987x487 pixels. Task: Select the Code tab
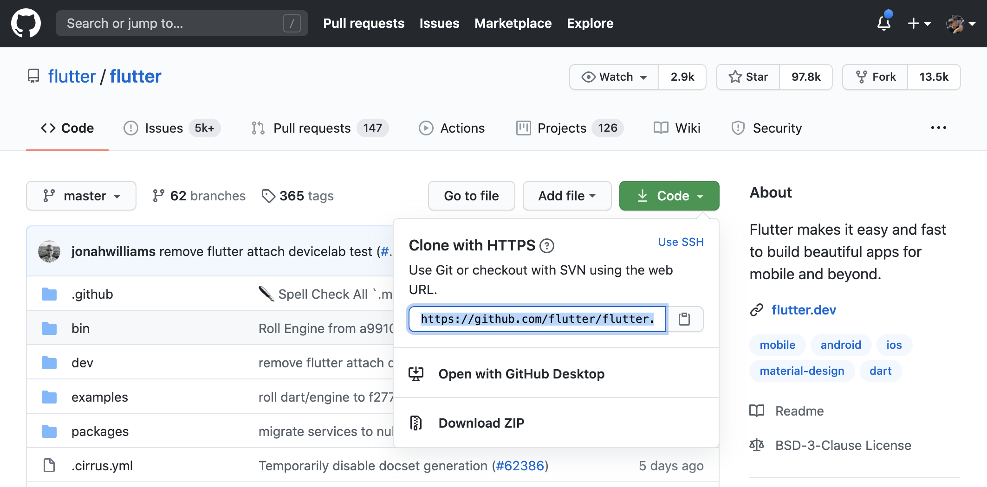pyautogui.click(x=67, y=128)
